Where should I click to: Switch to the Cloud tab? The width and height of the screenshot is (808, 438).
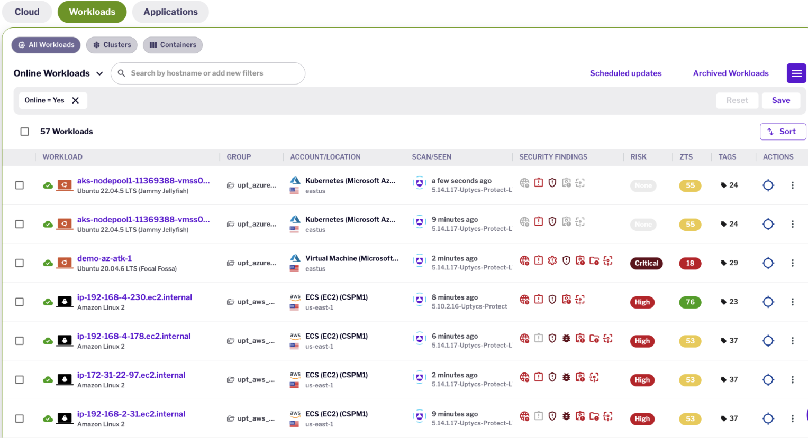pos(27,12)
